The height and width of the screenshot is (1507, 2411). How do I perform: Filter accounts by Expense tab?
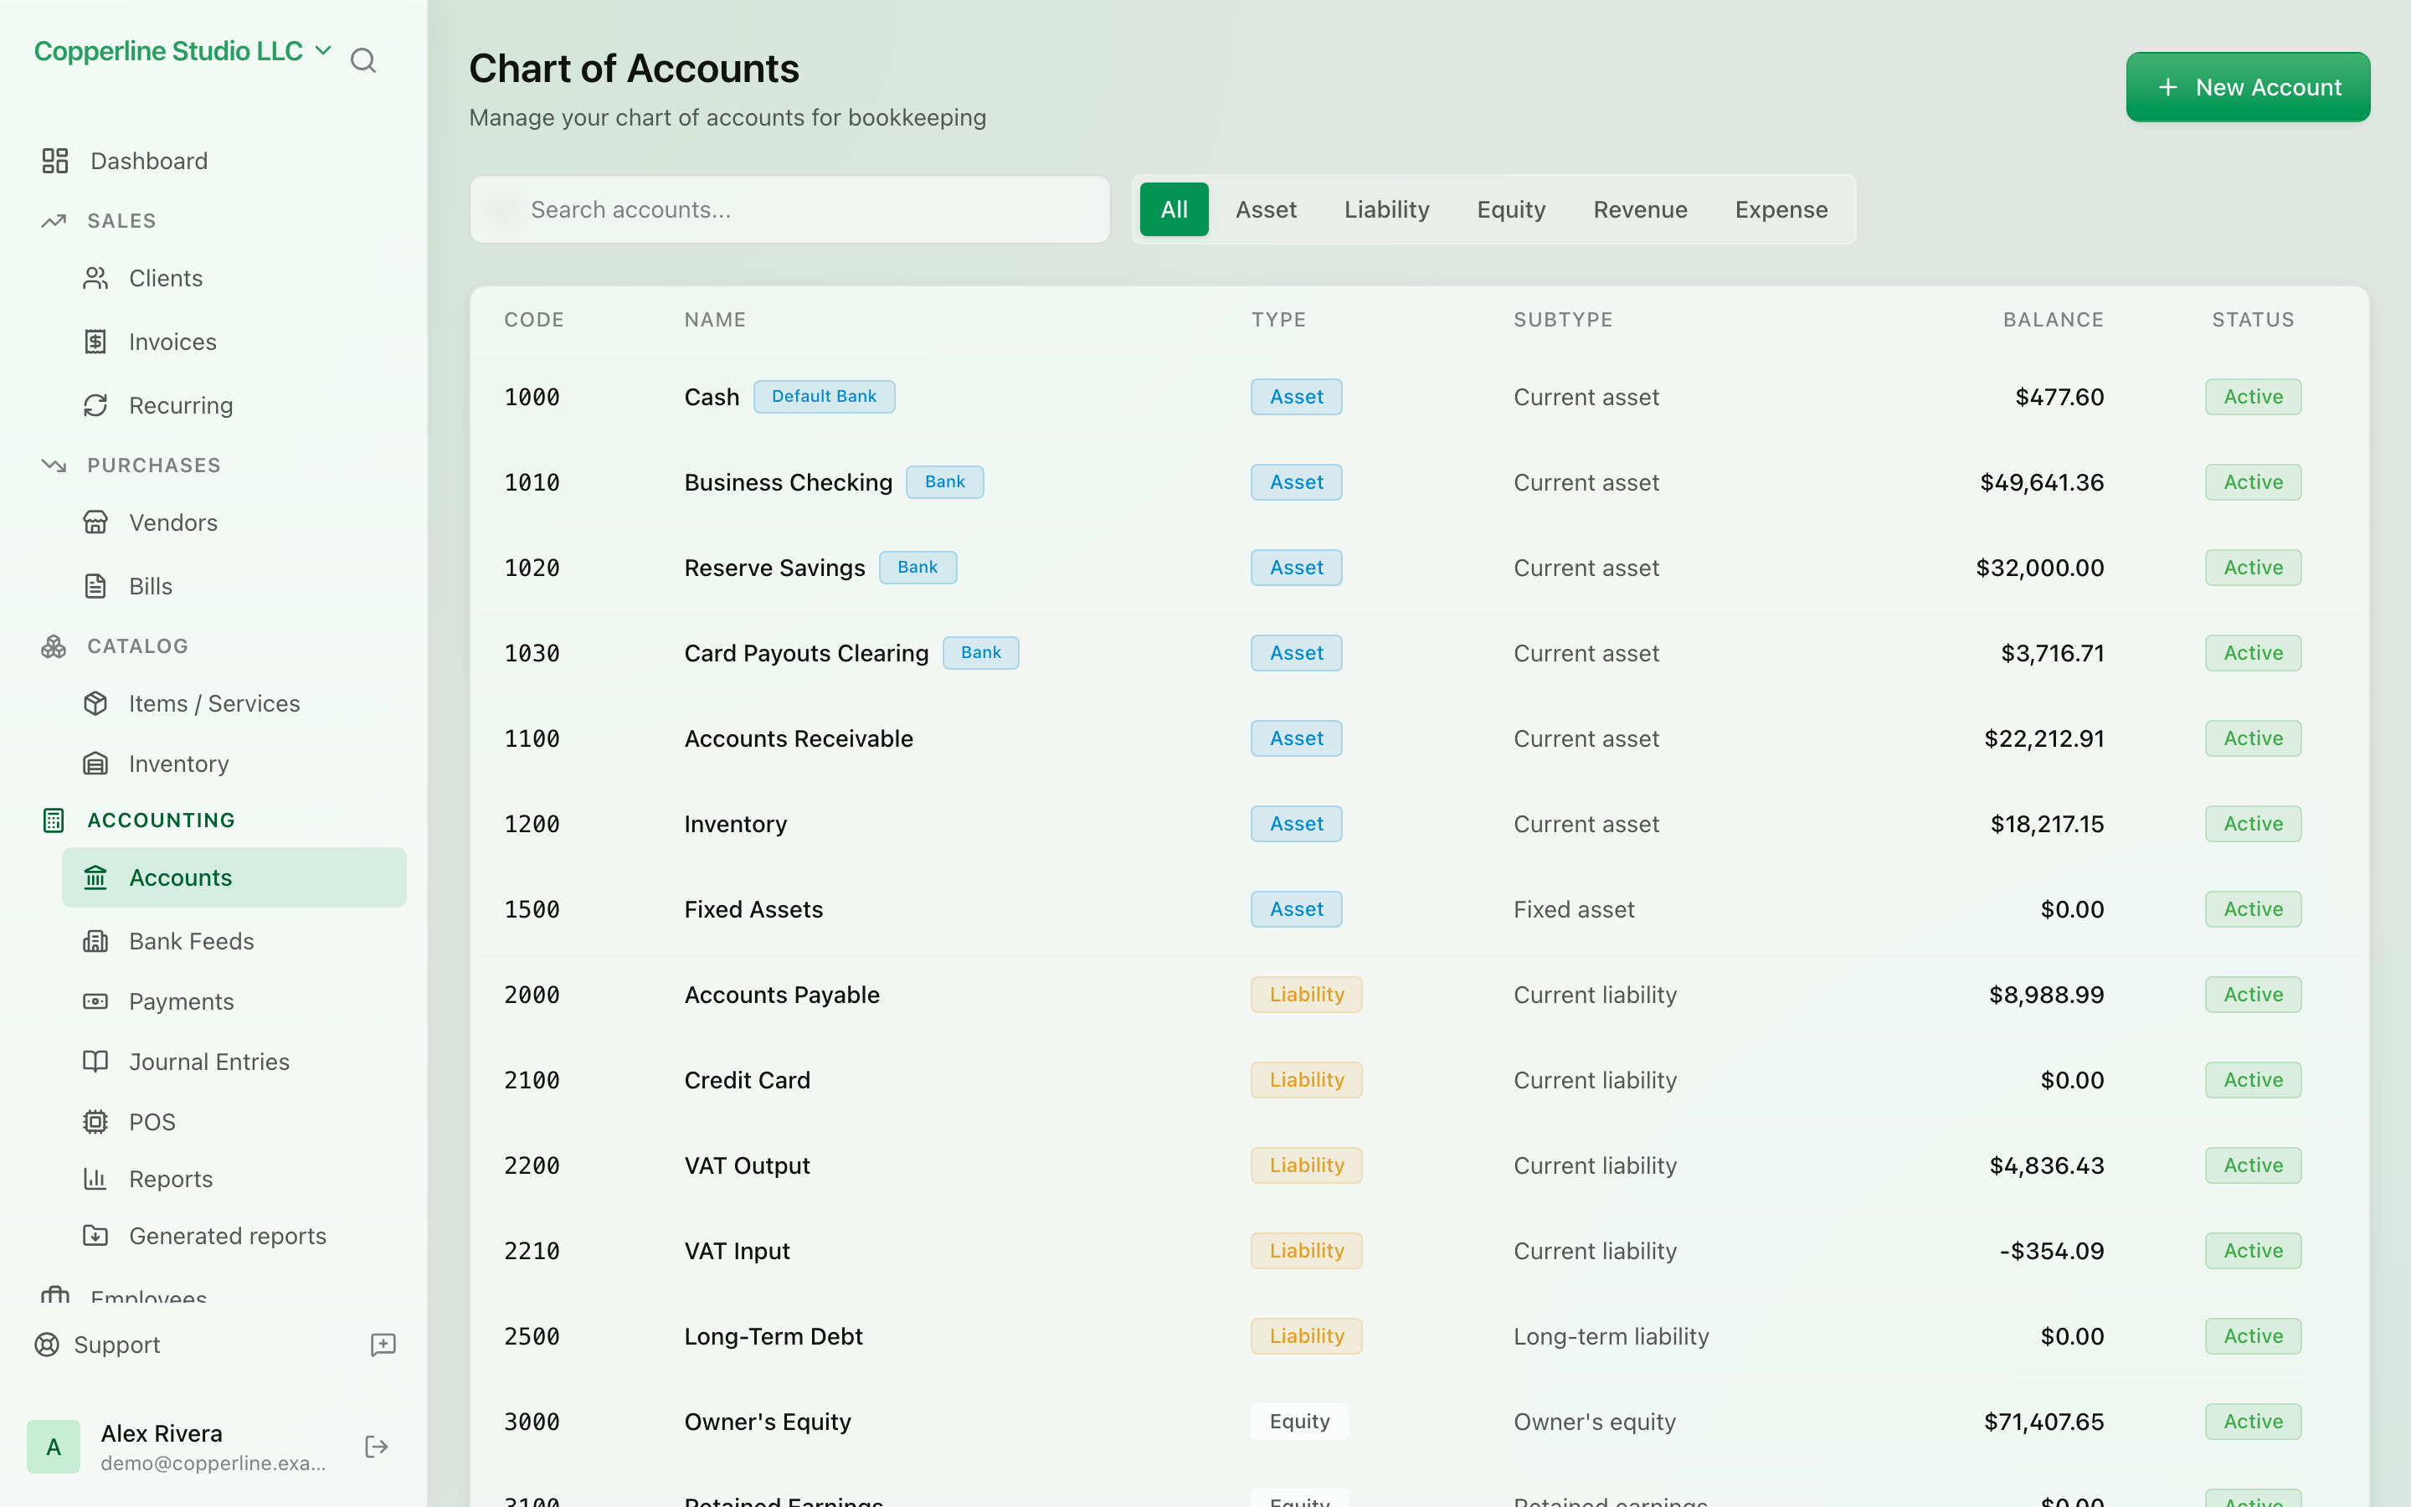(x=1781, y=209)
